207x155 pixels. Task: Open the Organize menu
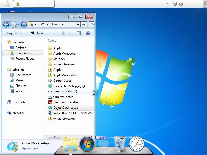click(x=14, y=33)
